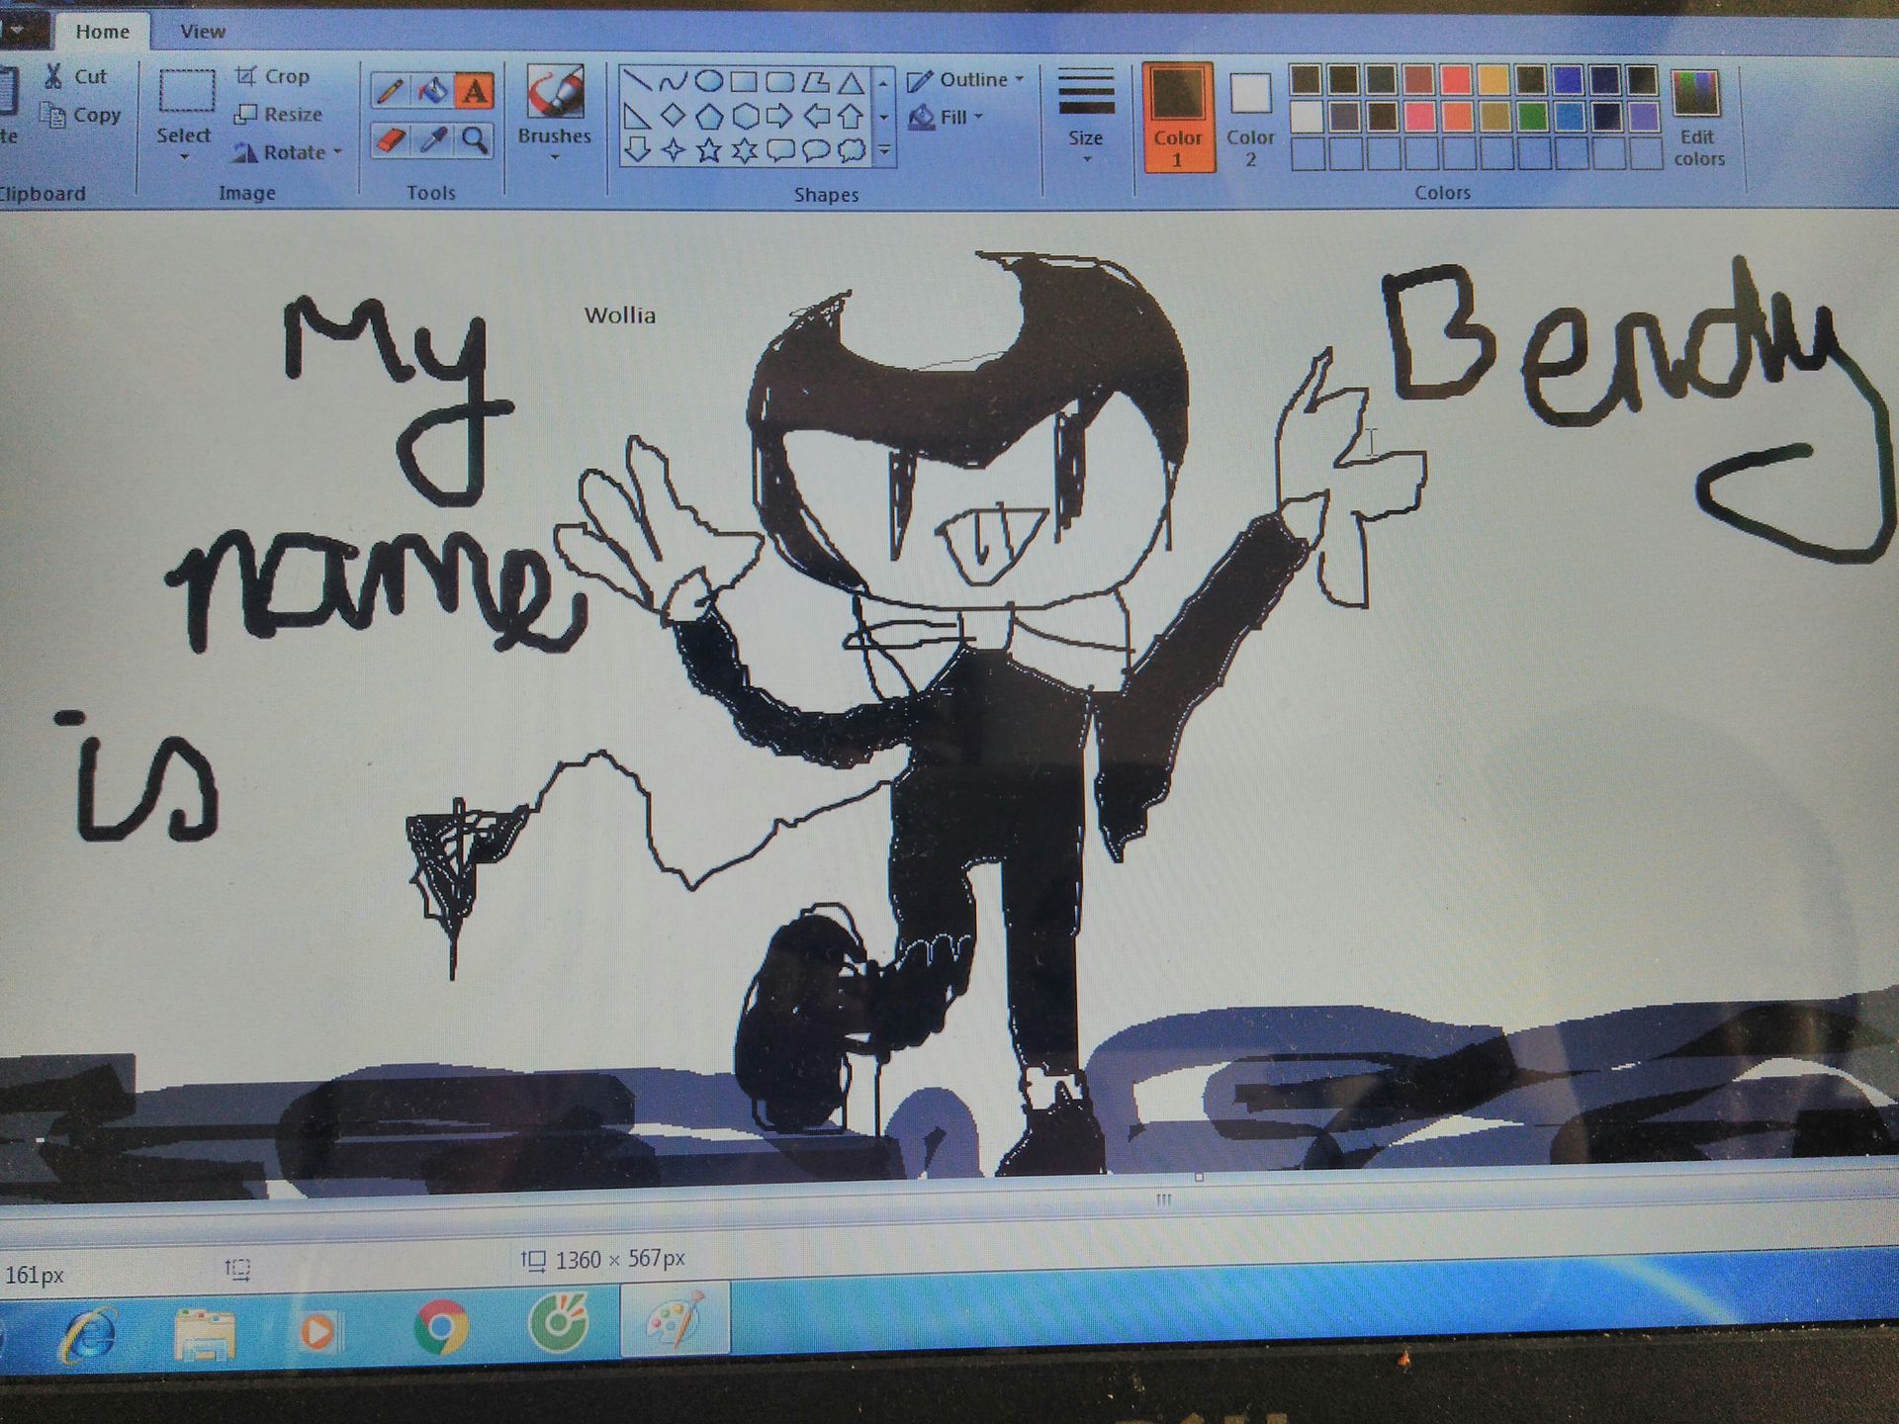Screen dimensions: 1899x1424
Task: Open the Select dropdown arrow
Action: [x=184, y=156]
